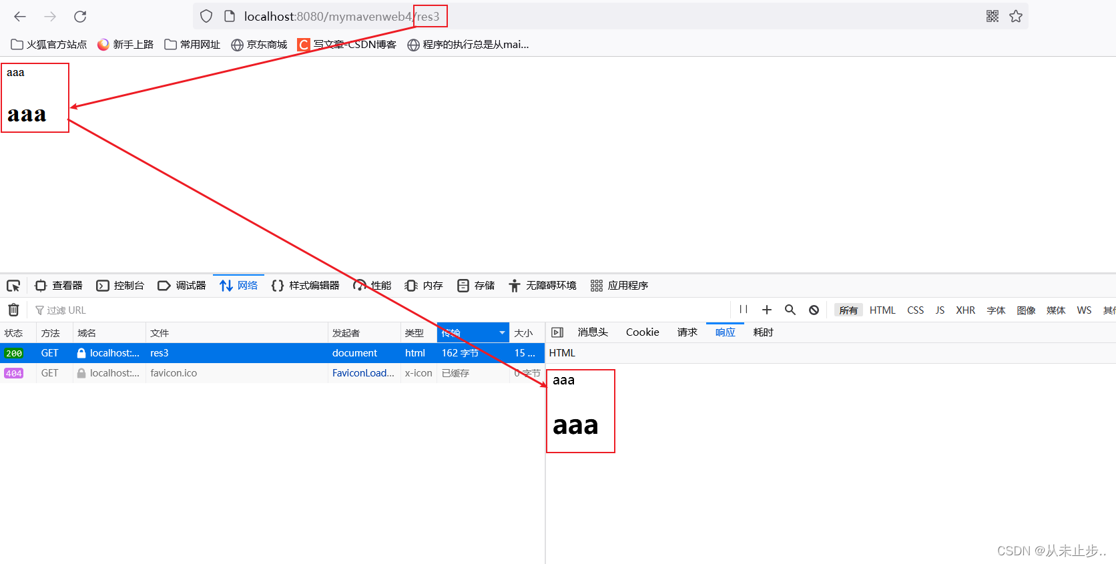This screenshot has height=564, width=1116.
Task: Focus the 过滤 URL filter field
Action: tap(380, 310)
